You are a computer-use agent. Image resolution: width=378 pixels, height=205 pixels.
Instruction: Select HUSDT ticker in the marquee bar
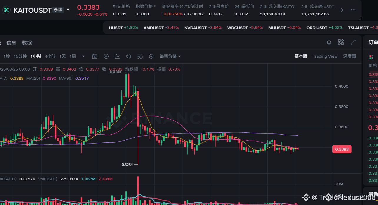pos(123,28)
